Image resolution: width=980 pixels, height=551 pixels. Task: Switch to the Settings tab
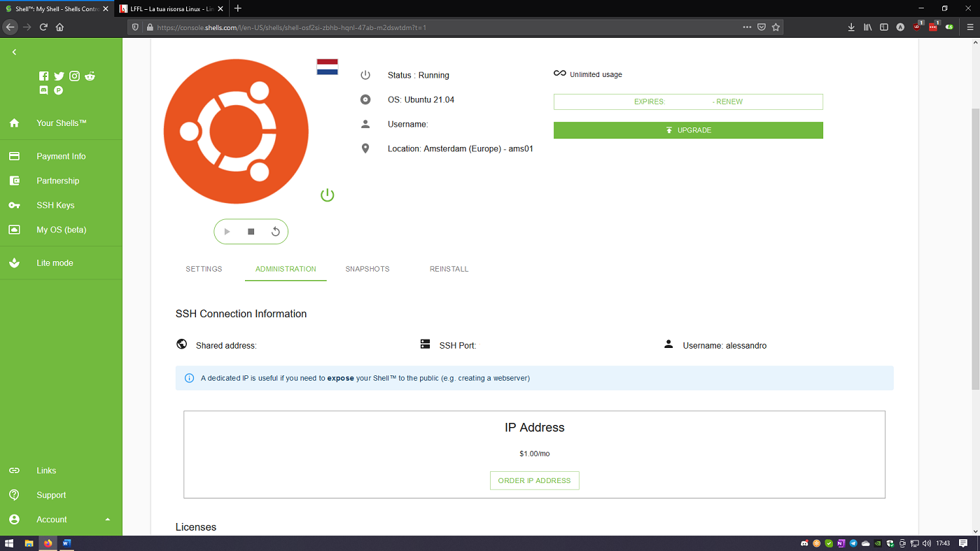click(204, 269)
